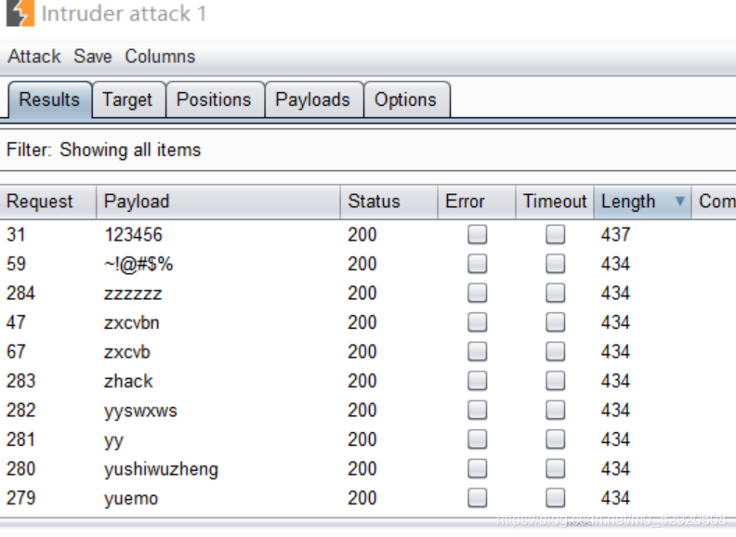This screenshot has height=537, width=736.
Task: Switch to the Positions tab
Action: pyautogui.click(x=215, y=99)
